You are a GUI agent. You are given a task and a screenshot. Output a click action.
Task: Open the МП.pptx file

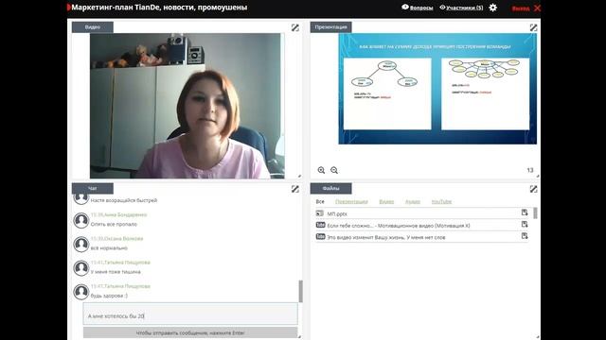337,213
